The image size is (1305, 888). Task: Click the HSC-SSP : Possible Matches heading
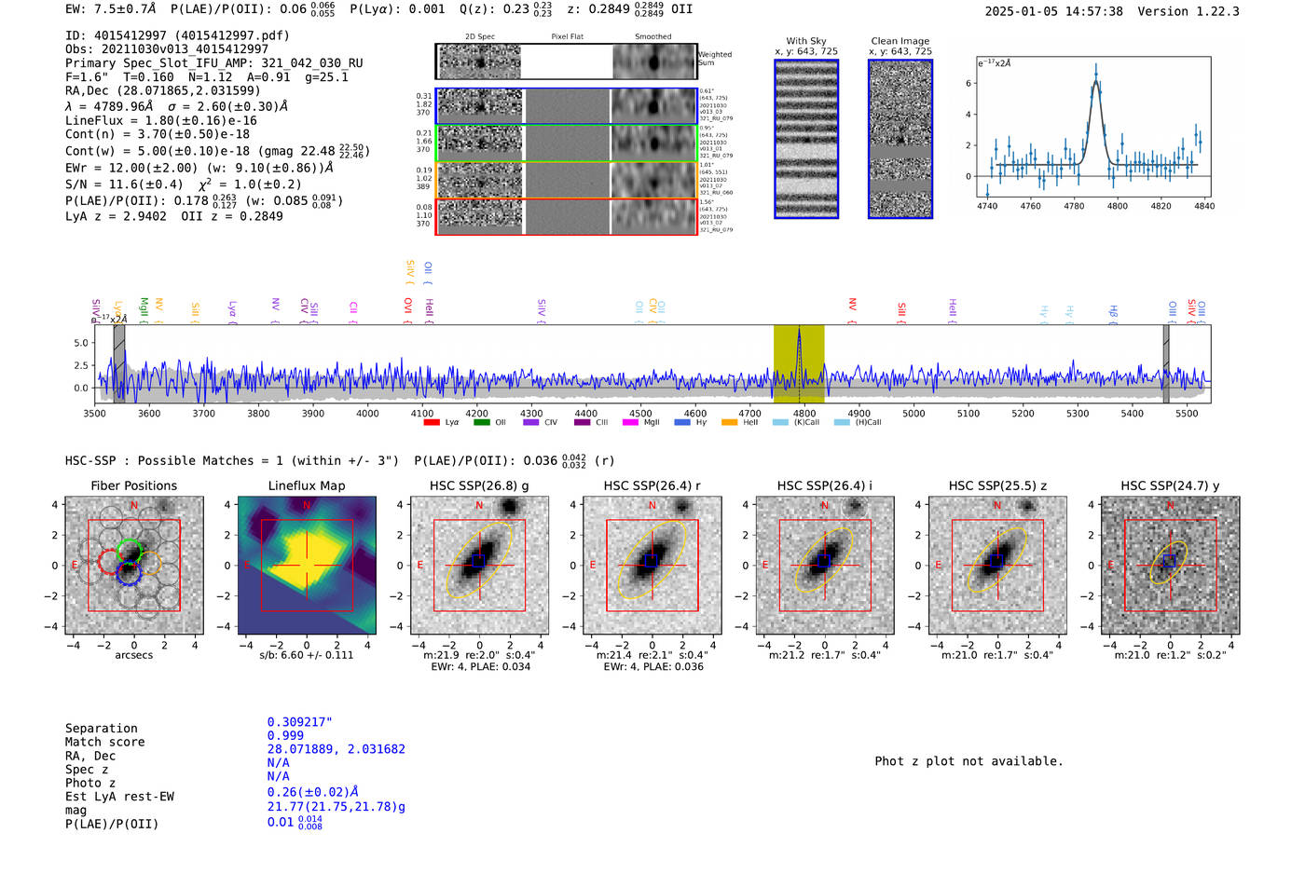point(232,460)
